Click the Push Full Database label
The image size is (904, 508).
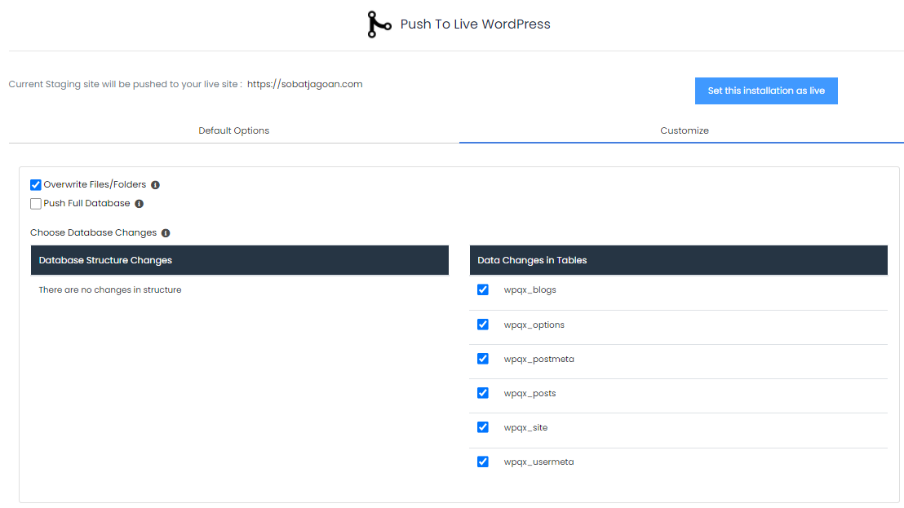[x=86, y=203]
